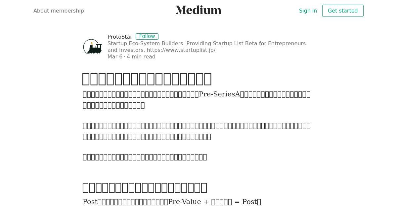Follow the ProtoStar author
The image size is (397, 208).
coord(147,36)
